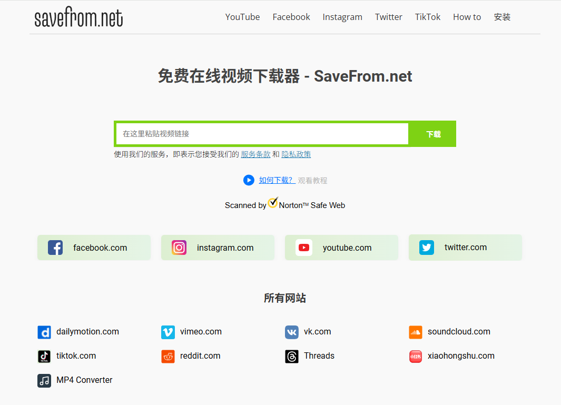Open the YouTube nav menu item
This screenshot has height=405, width=561.
243,17
